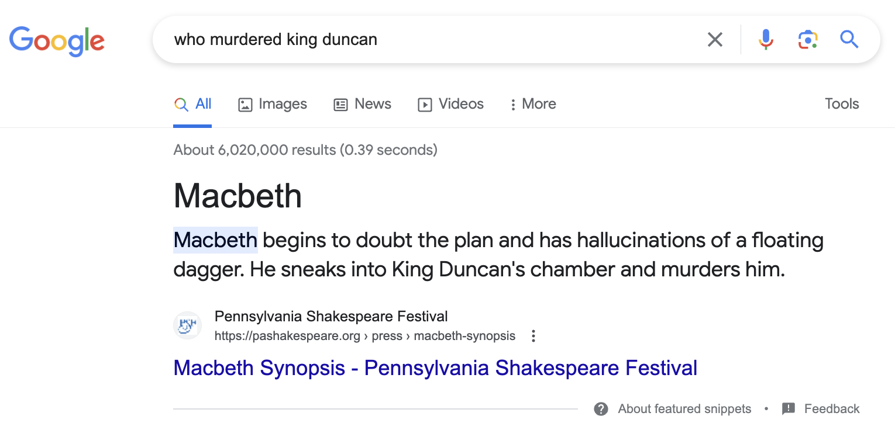Switch to the Videos tab
The width and height of the screenshot is (895, 430).
[450, 104]
